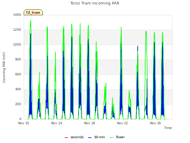Click the Incoming PAR (mV) axis label

click(4, 68)
